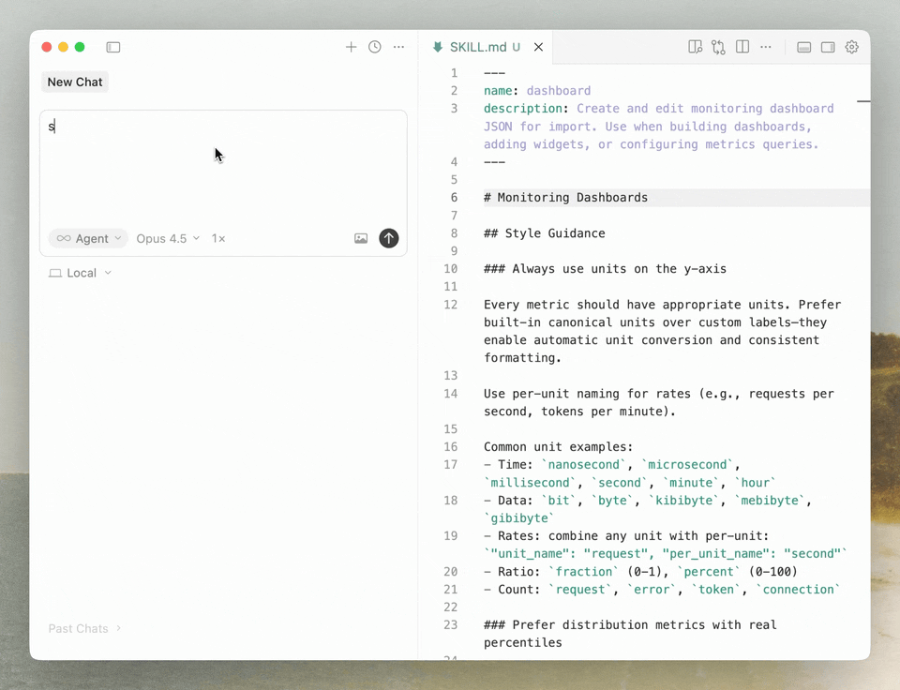
Task: Open markdown preview to the side
Action: pyautogui.click(x=695, y=47)
